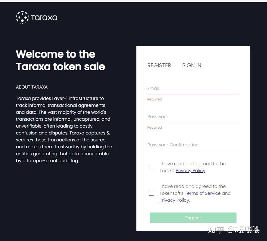This screenshot has height=241, width=267.
Task: Click the Welcome to the Taraxa token sale heading
Action: [60, 60]
